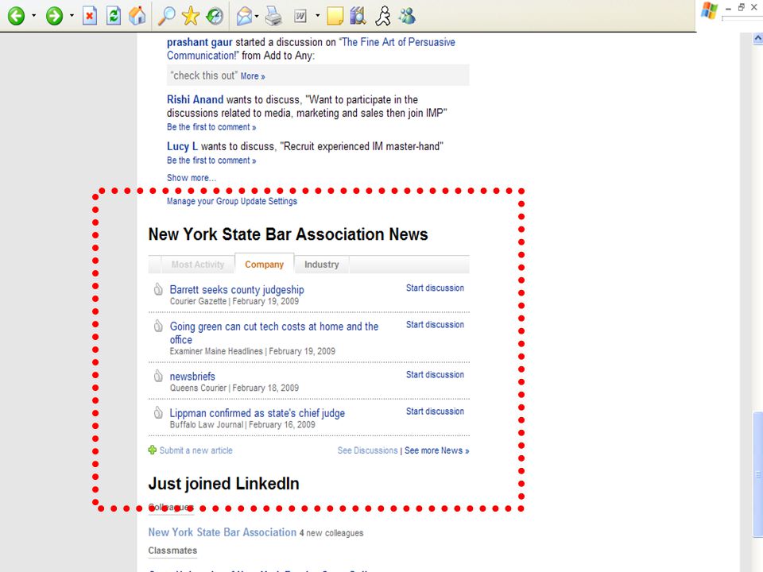Select the Buffalo Law Journal source text

tap(207, 424)
